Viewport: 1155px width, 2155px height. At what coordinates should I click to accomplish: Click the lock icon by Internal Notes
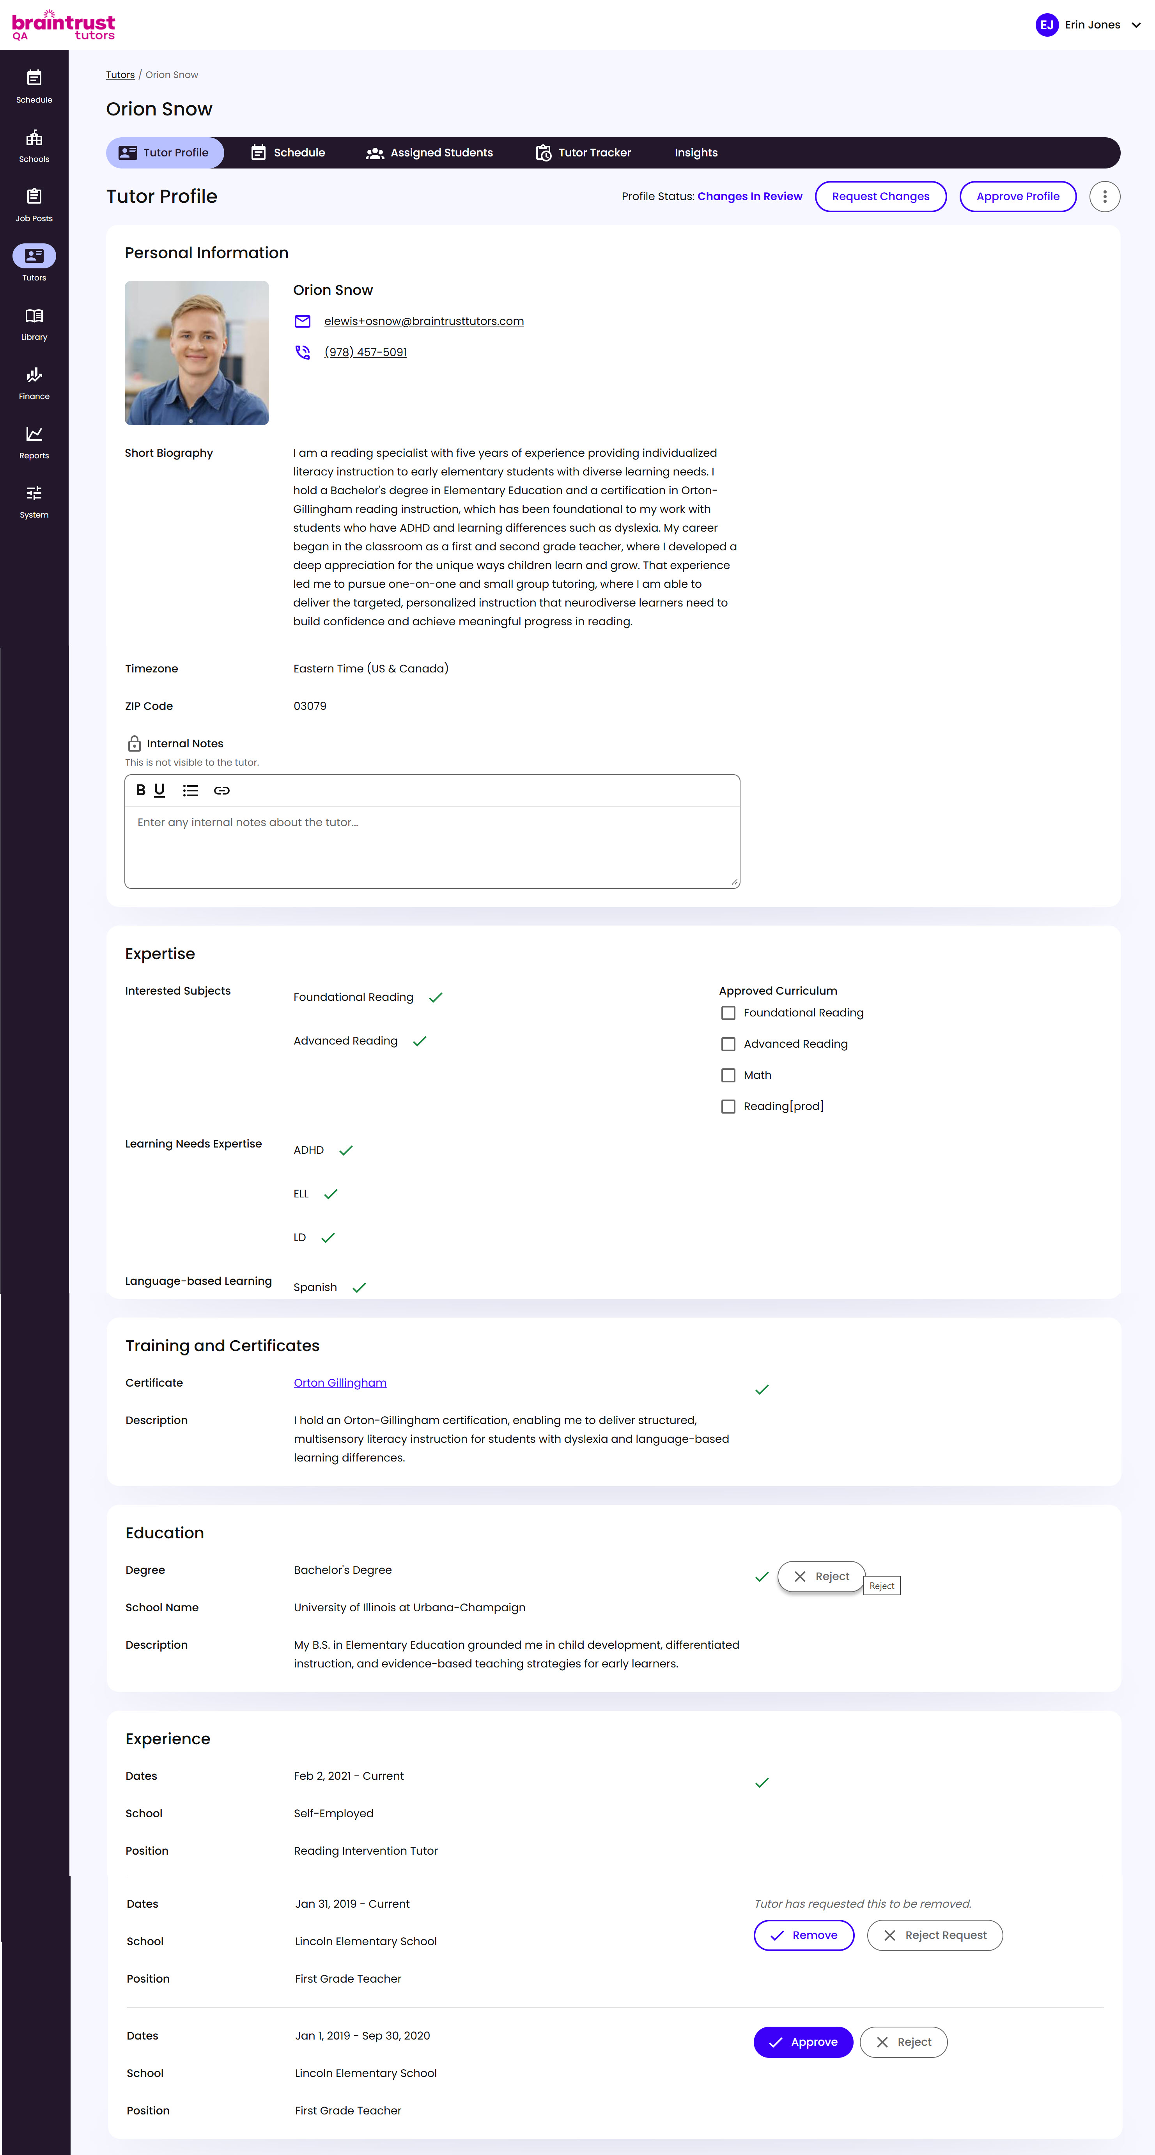(134, 743)
